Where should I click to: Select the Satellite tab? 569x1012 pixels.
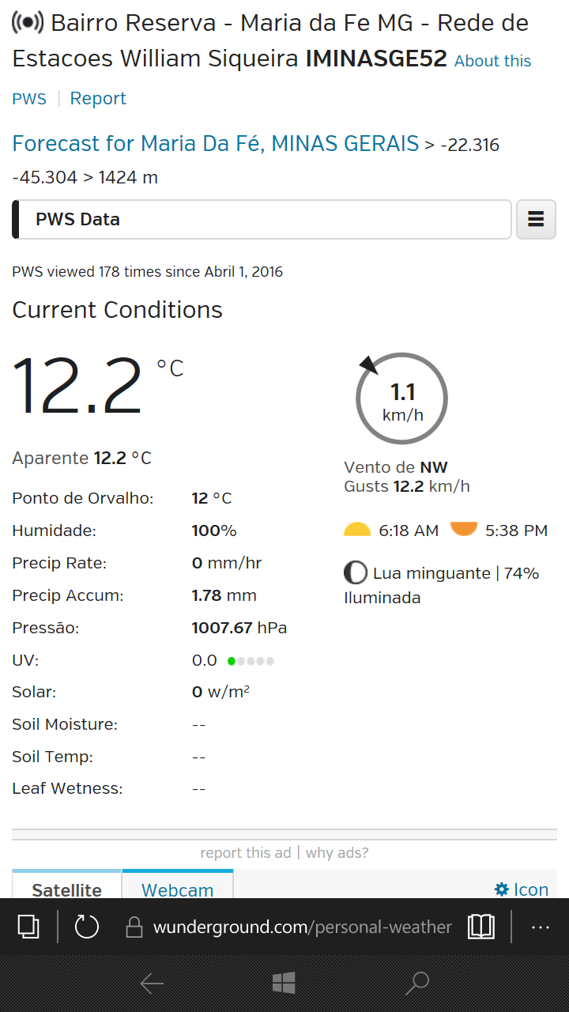click(x=67, y=885)
